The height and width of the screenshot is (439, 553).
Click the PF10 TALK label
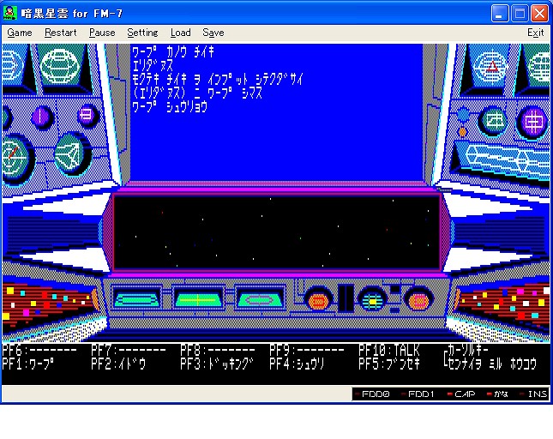389,350
